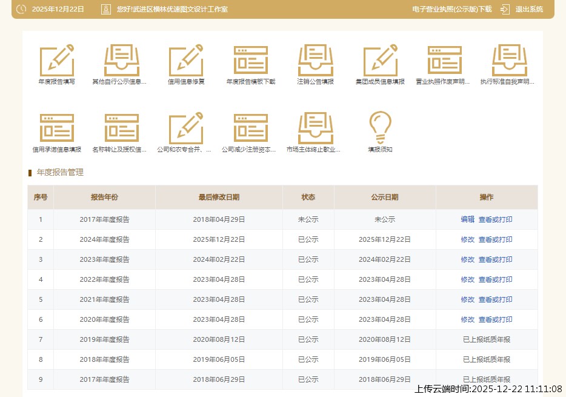
Task: Click the 名称转让及授权信息 icon
Action: tap(121, 128)
